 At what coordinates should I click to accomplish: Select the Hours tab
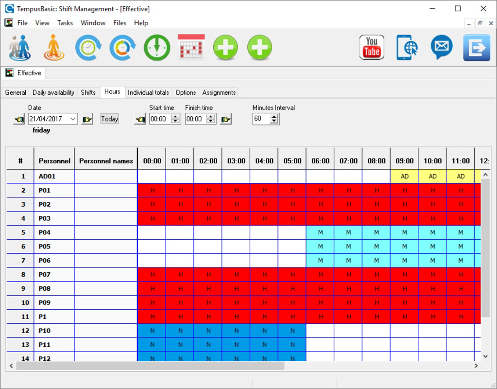(x=112, y=91)
